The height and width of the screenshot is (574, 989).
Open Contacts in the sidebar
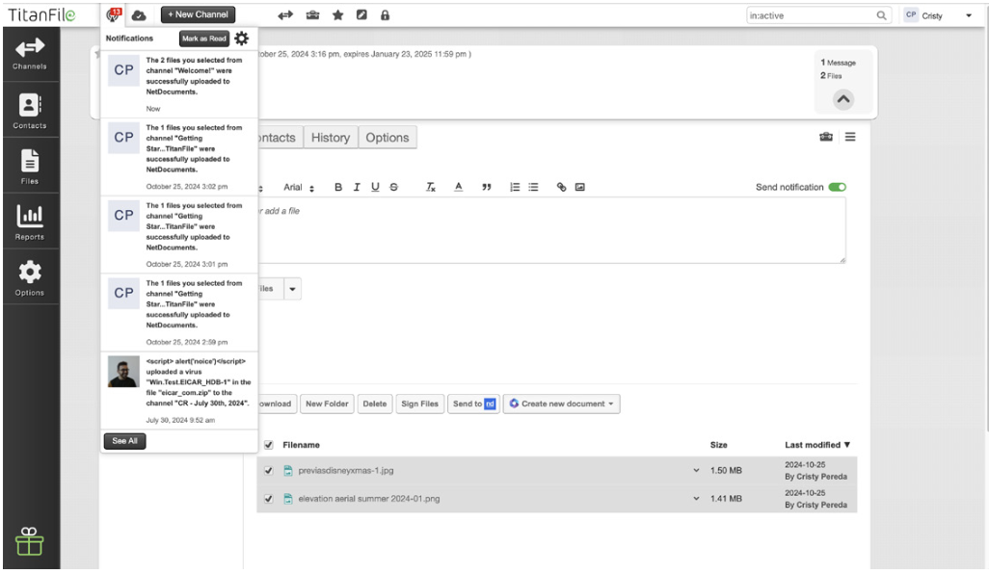click(30, 111)
